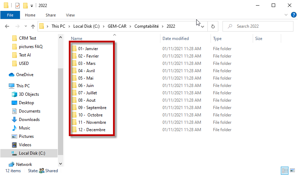Image resolution: width=298 pixels, height=175 pixels.
Task: Open the recent locations dropdown
Action: (26, 26)
